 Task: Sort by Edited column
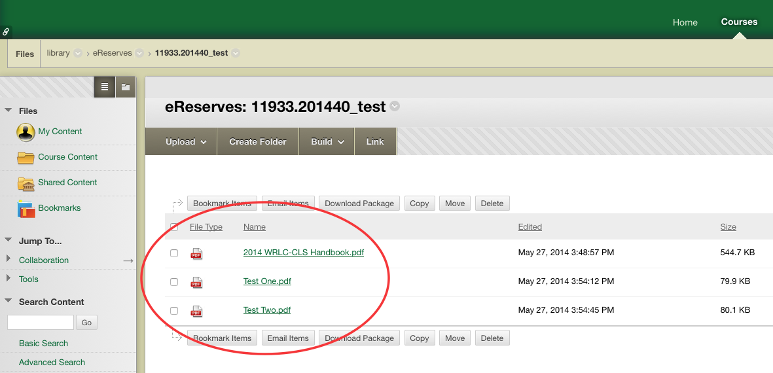[x=530, y=226]
